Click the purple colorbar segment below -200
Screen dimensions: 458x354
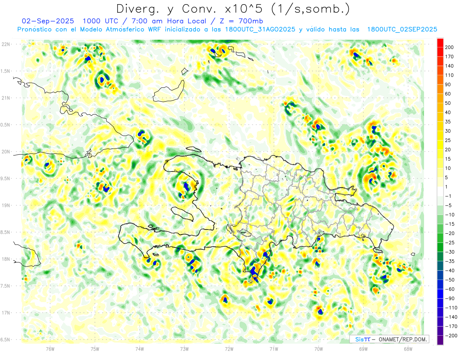click(x=440, y=340)
